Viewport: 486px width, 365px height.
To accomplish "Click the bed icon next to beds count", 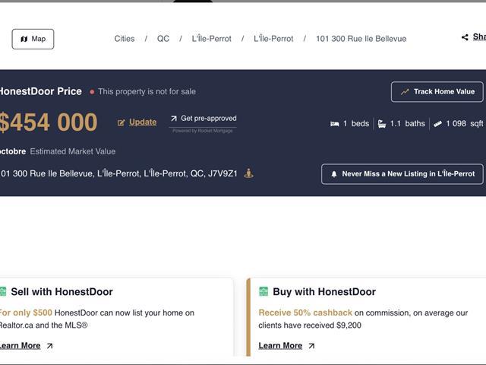I will 334,124.
